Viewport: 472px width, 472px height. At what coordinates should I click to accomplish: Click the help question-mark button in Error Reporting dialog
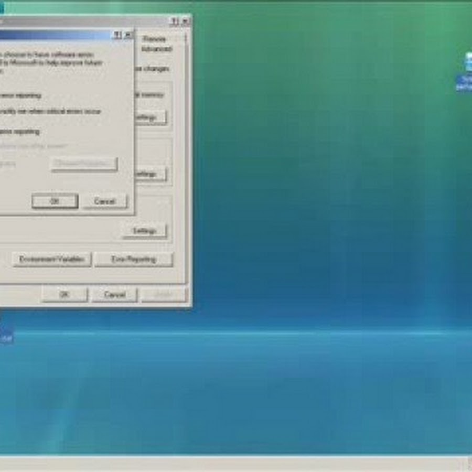pos(117,35)
